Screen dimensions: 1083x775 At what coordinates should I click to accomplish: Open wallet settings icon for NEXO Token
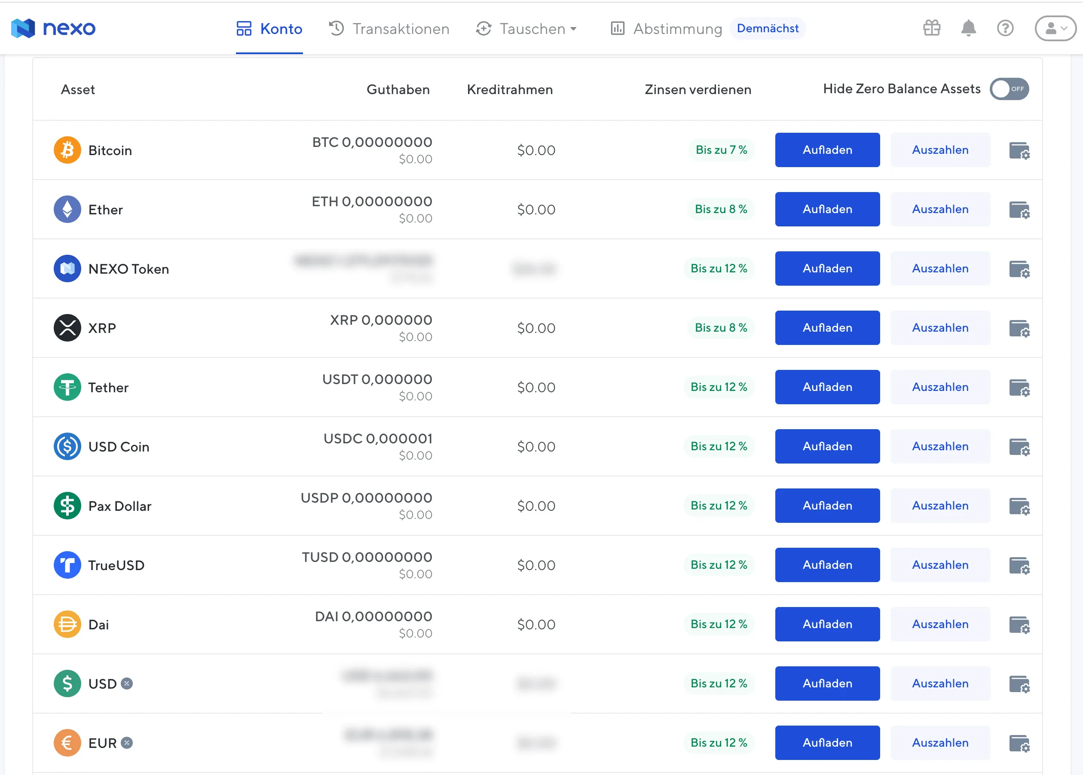click(x=1019, y=269)
